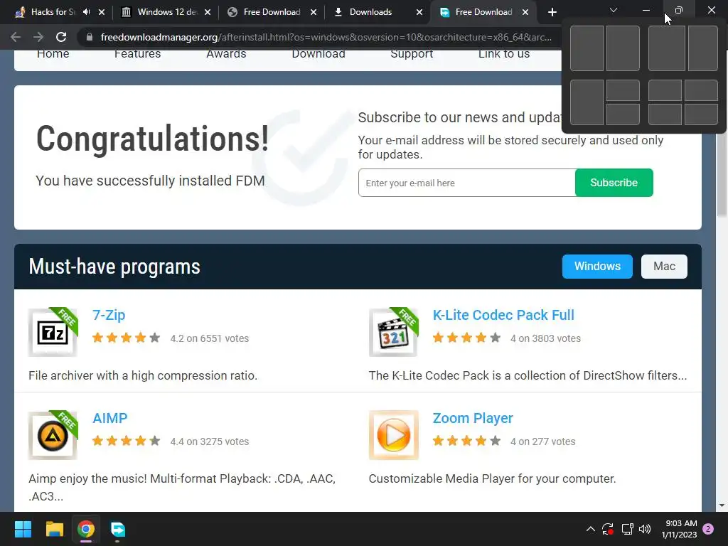Open the clock and date panel

point(679,529)
